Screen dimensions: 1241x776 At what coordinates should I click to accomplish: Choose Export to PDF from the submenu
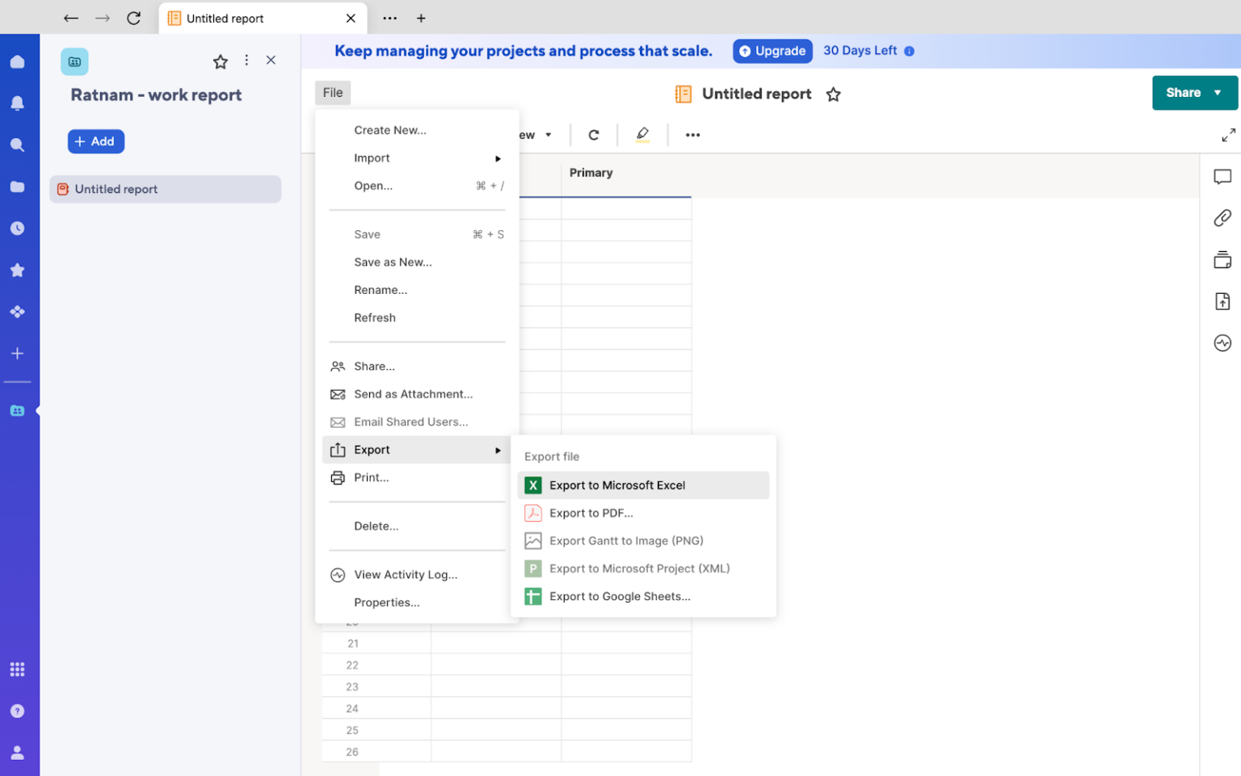tap(591, 513)
